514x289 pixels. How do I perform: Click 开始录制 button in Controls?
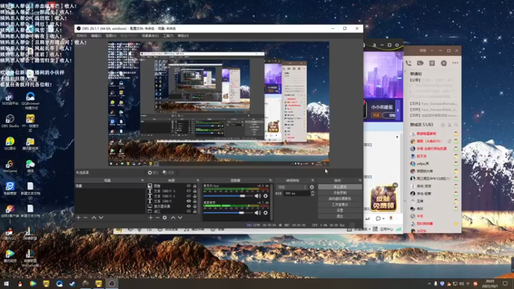pos(340,193)
